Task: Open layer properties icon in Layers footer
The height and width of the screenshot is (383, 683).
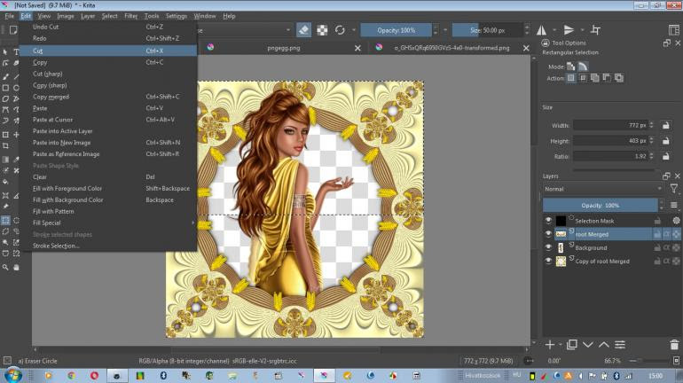Action: (x=622, y=344)
